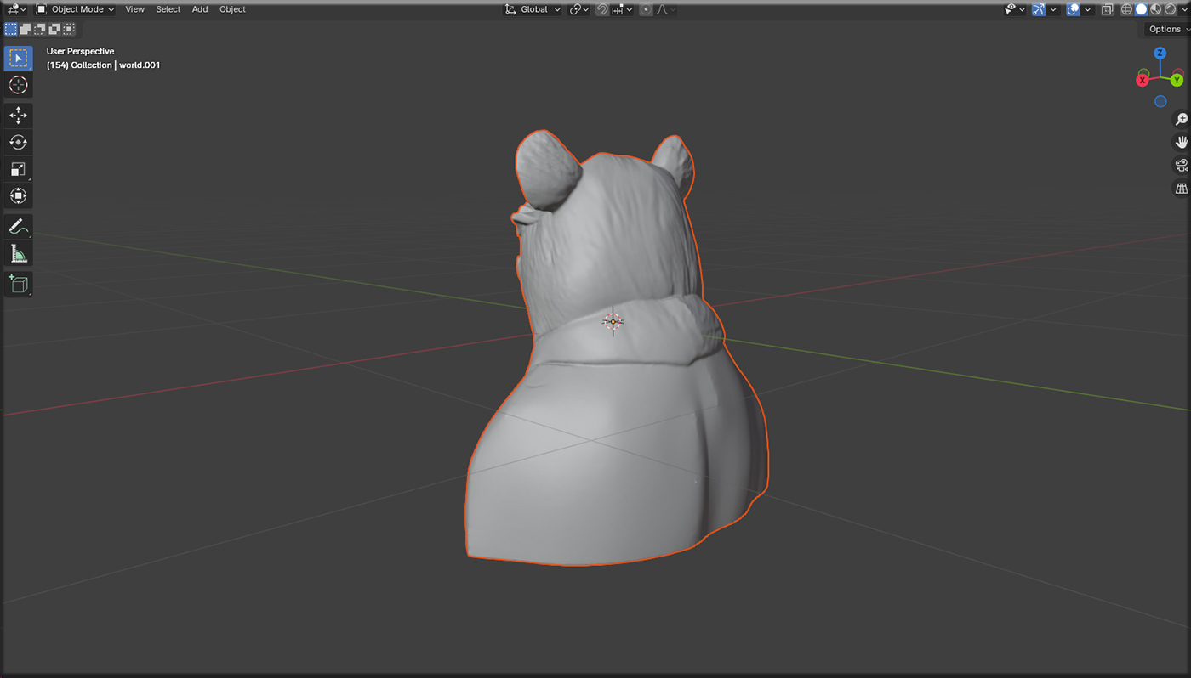The height and width of the screenshot is (678, 1191).
Task: Activate the Rotate tool
Action: point(18,142)
